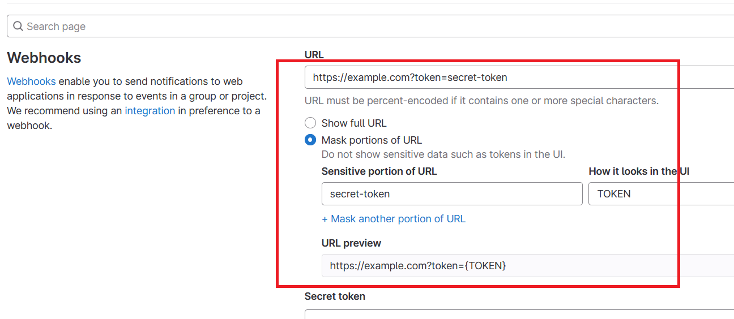Click the URL field label
Image resolution: width=734 pixels, height=319 pixels.
pyautogui.click(x=314, y=55)
